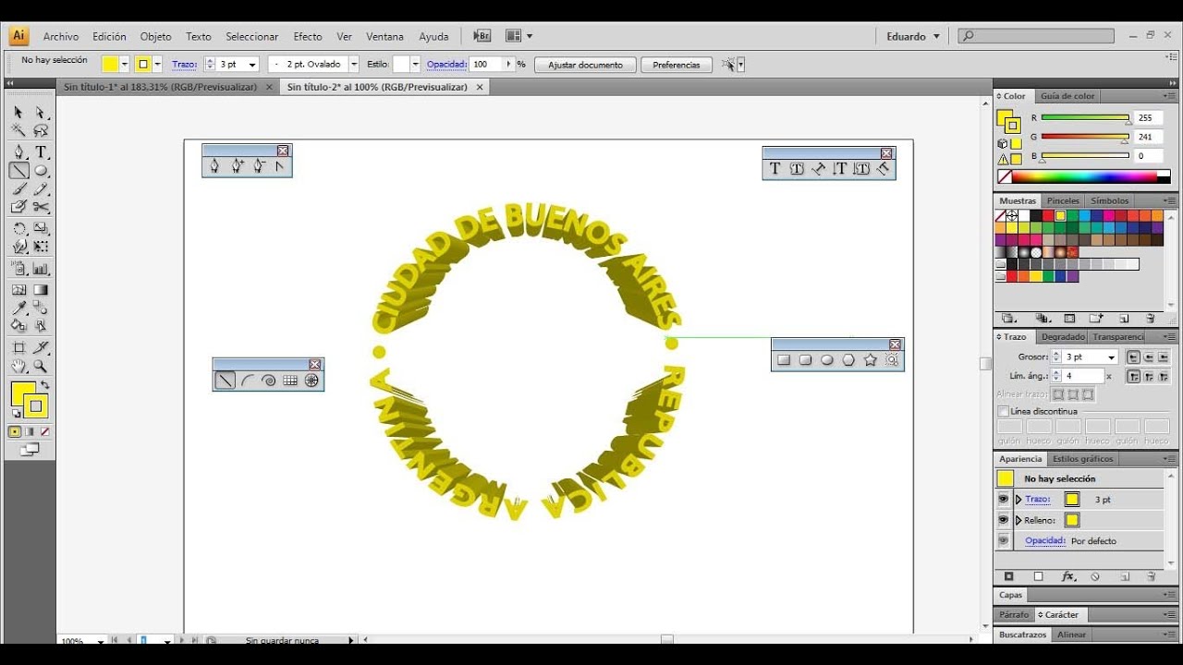Click the Delete Anchor Point tool

(x=260, y=166)
